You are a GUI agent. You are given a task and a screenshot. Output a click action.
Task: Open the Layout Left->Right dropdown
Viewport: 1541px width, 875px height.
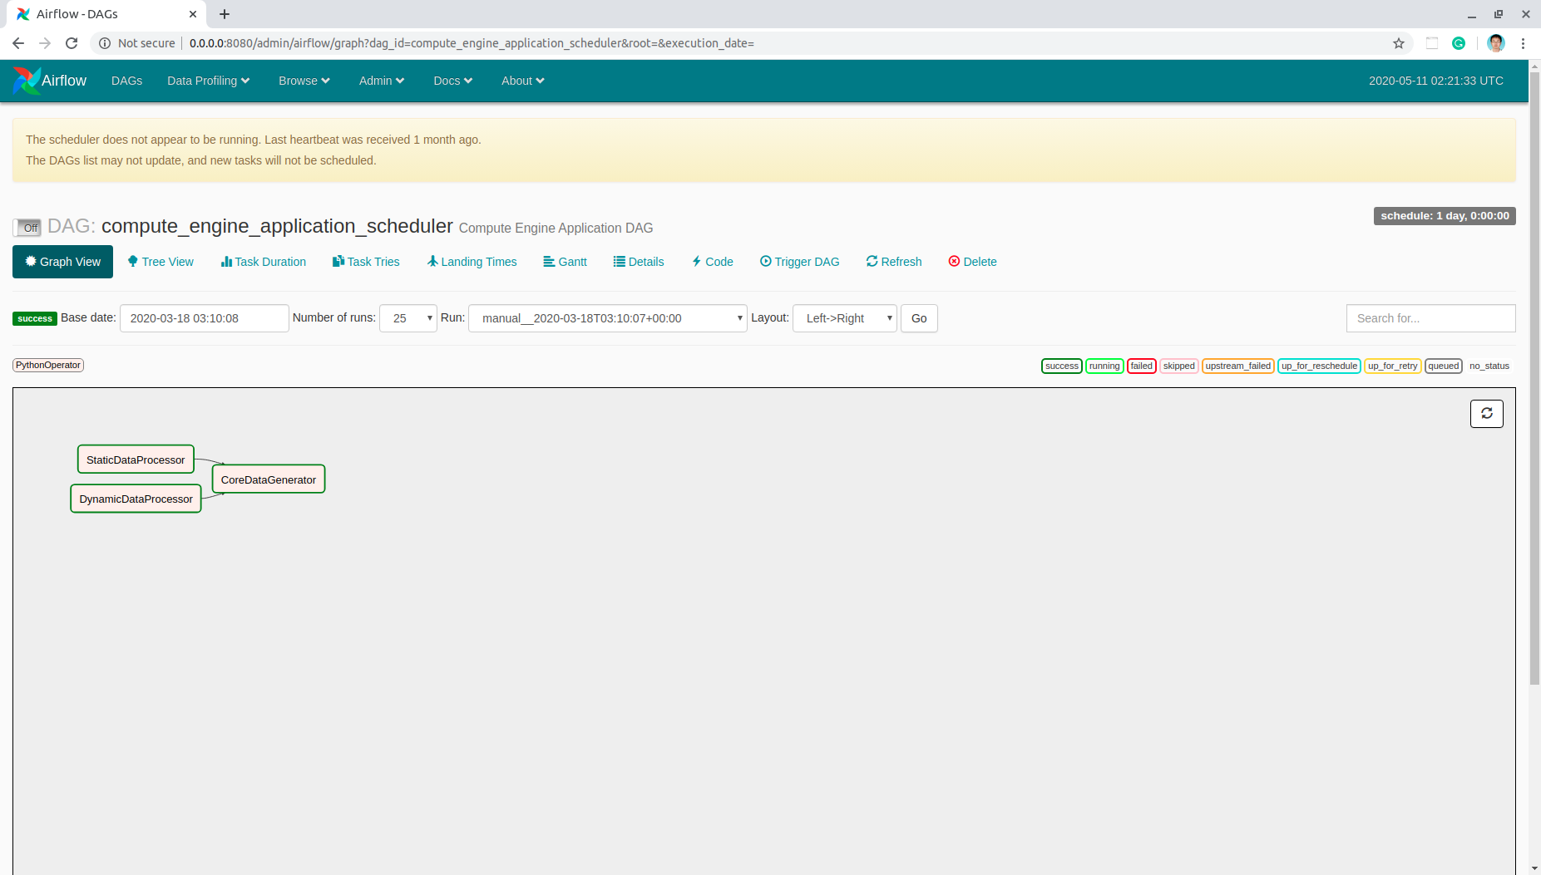845,318
